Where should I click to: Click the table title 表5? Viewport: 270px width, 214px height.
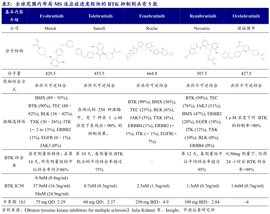pos(9,4)
